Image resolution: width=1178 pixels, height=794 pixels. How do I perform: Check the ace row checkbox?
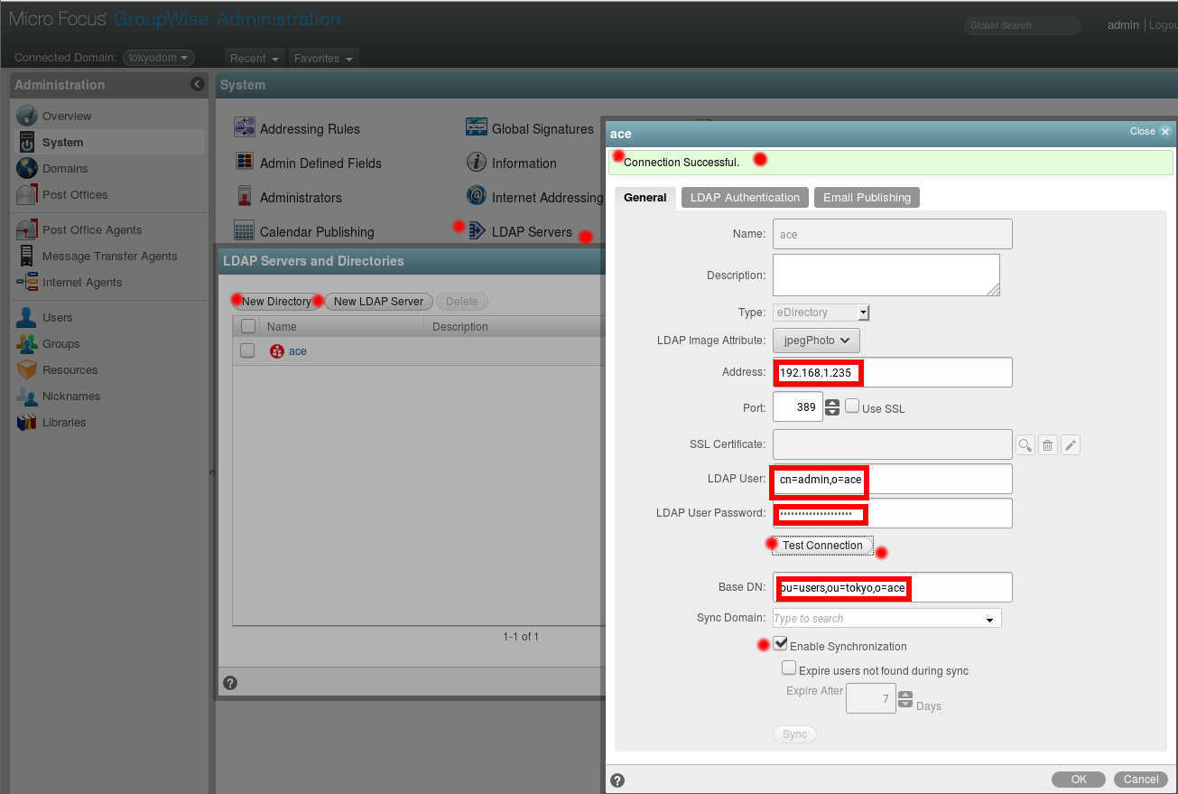[x=247, y=350]
